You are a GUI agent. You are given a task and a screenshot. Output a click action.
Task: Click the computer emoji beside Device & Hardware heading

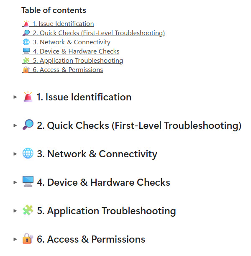coord(28,182)
